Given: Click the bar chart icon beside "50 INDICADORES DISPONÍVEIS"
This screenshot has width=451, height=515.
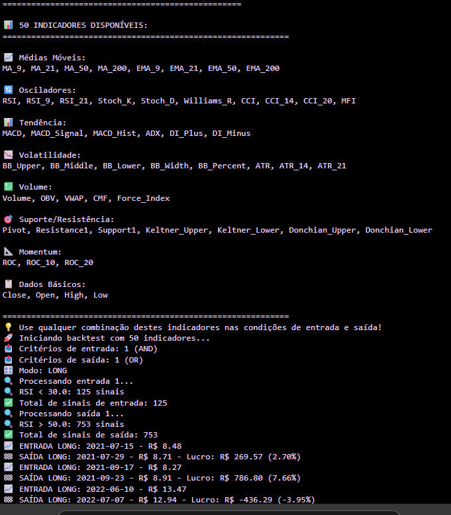Looking at the screenshot, I should pyautogui.click(x=8, y=25).
